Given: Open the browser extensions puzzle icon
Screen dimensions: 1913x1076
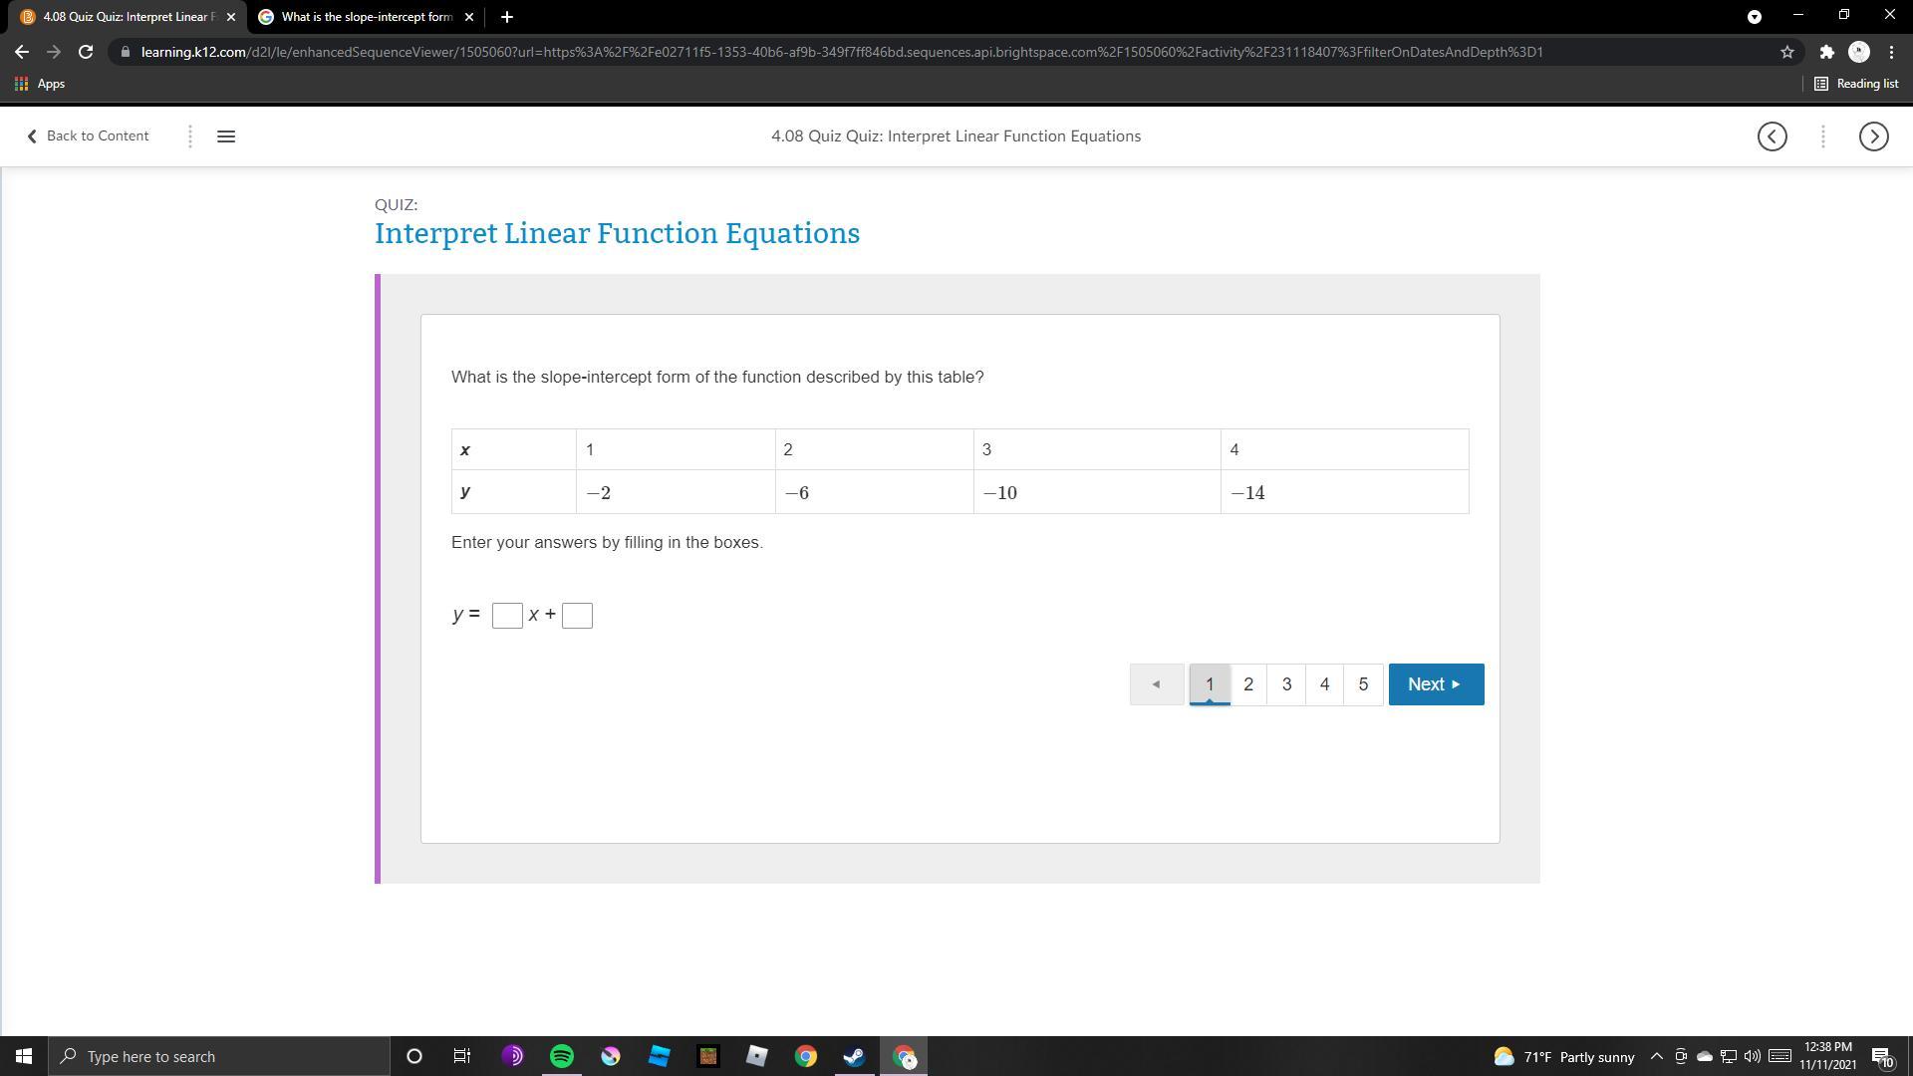Looking at the screenshot, I should tap(1825, 52).
